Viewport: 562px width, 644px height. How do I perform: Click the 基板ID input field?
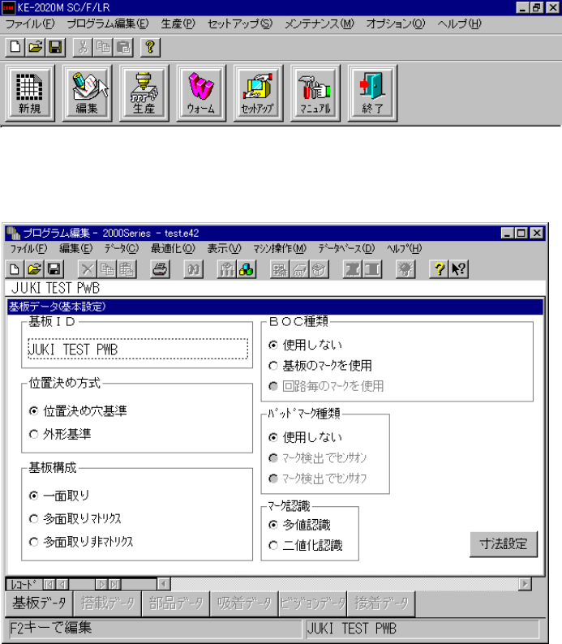[138, 349]
